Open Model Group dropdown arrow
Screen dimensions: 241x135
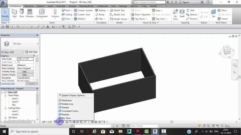128,19
